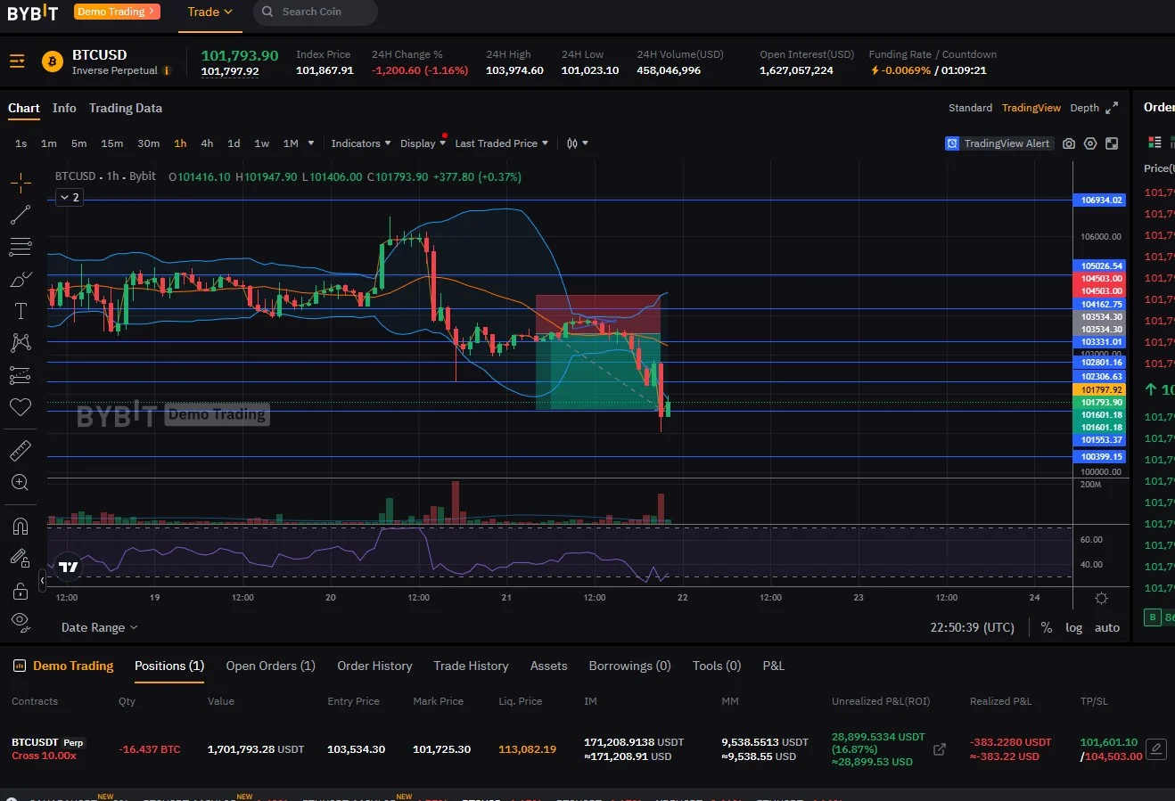Toggle log scale on price axis
Image resolution: width=1175 pixels, height=801 pixels.
point(1073,627)
